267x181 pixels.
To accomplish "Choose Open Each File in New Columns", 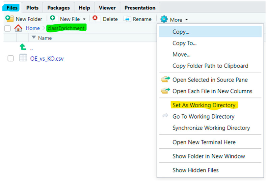I will pyautogui.click(x=210, y=91).
